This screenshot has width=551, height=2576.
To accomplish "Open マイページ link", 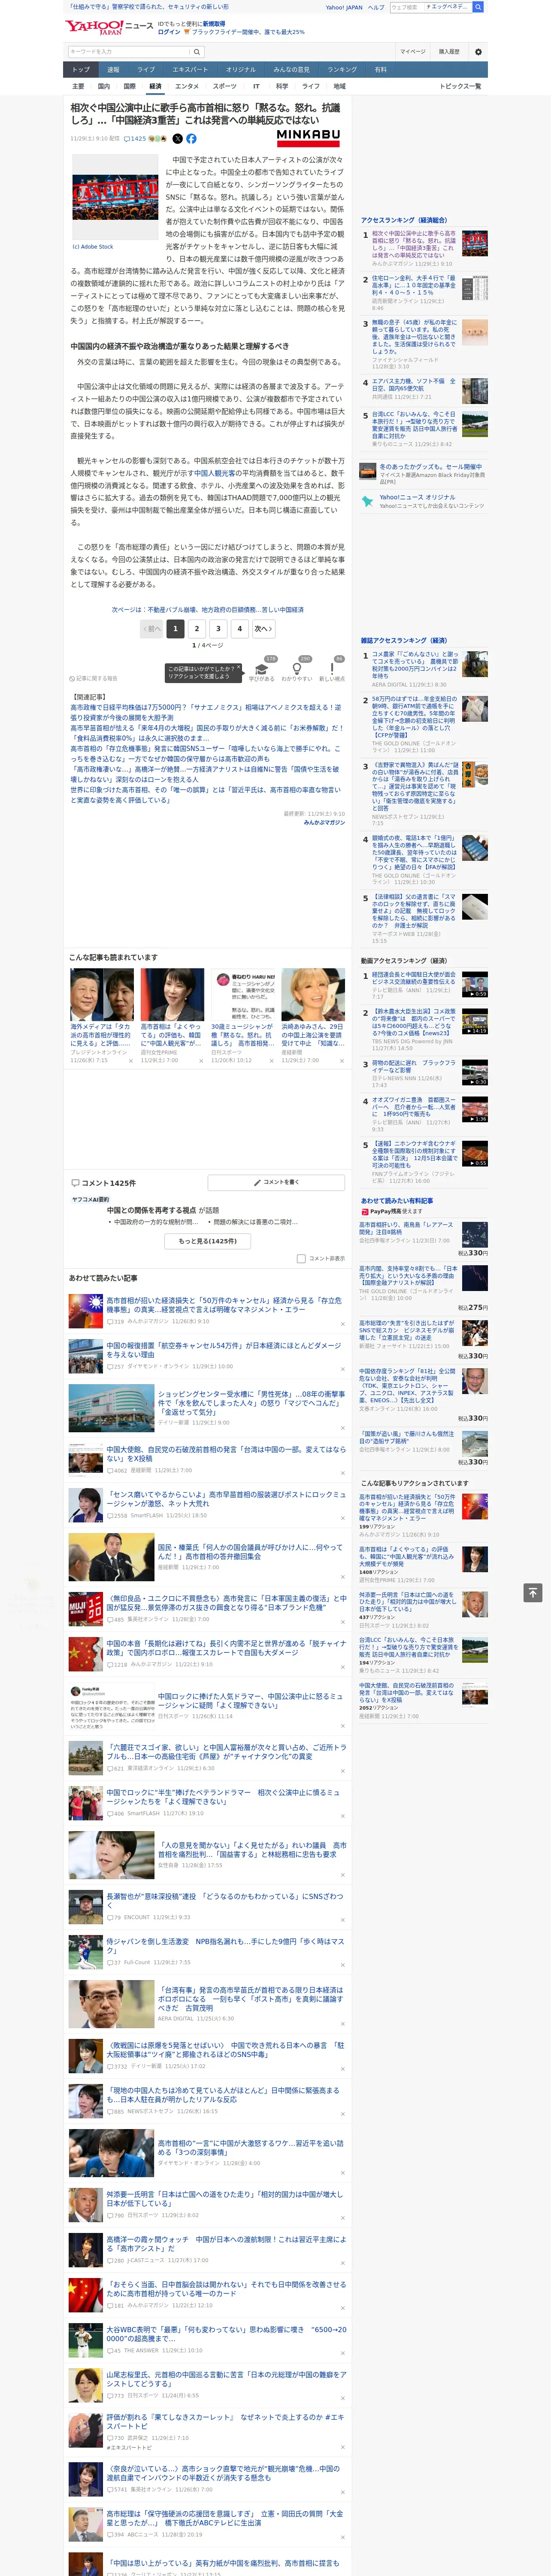I will coord(412,52).
